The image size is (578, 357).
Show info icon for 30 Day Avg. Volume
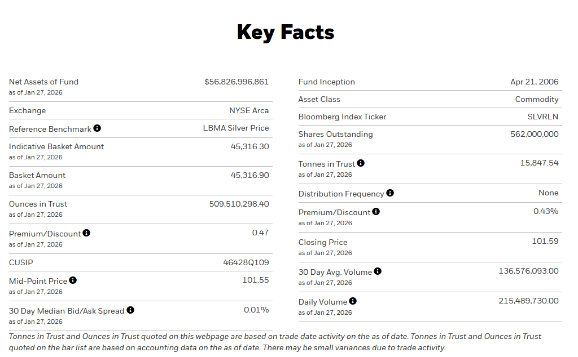click(378, 271)
